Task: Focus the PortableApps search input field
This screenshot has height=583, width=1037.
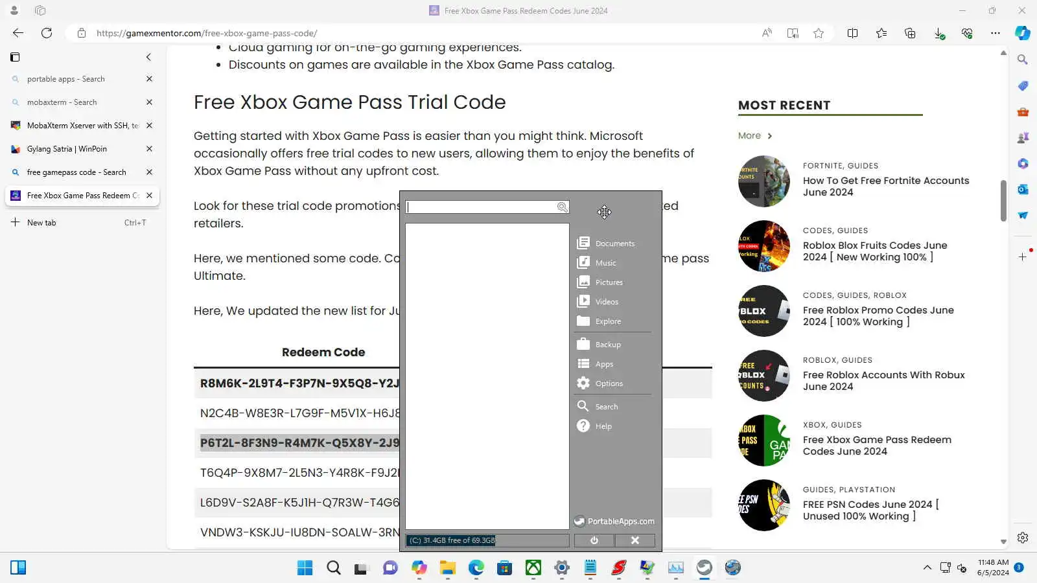Action: [x=482, y=207]
